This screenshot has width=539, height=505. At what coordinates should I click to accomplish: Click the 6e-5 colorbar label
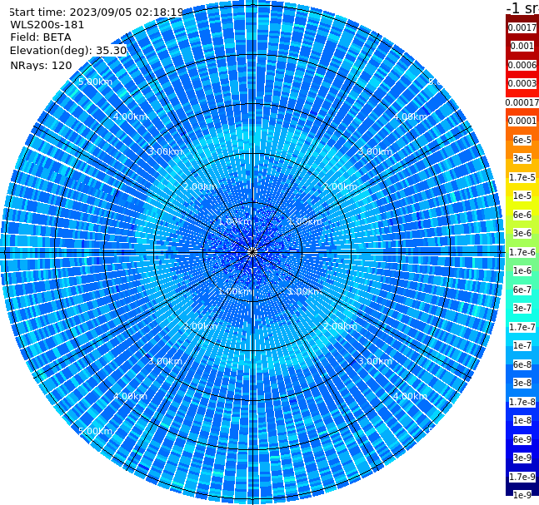click(x=522, y=140)
